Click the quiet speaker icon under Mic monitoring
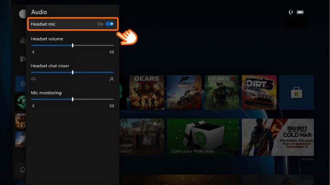Screen dimensions: 330x185 33,106
